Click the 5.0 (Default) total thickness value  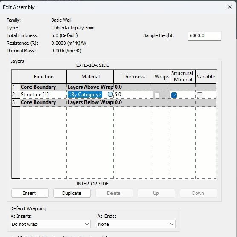point(64,35)
